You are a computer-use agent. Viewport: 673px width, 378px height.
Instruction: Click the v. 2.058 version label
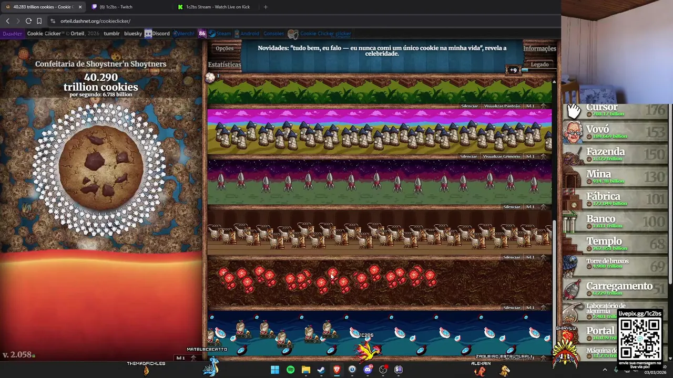pyautogui.click(x=17, y=355)
